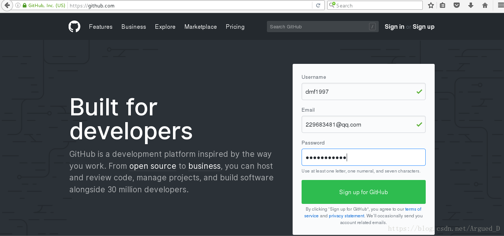Click the password requirement hint text
The height and width of the screenshot is (236, 504).
tap(361, 171)
